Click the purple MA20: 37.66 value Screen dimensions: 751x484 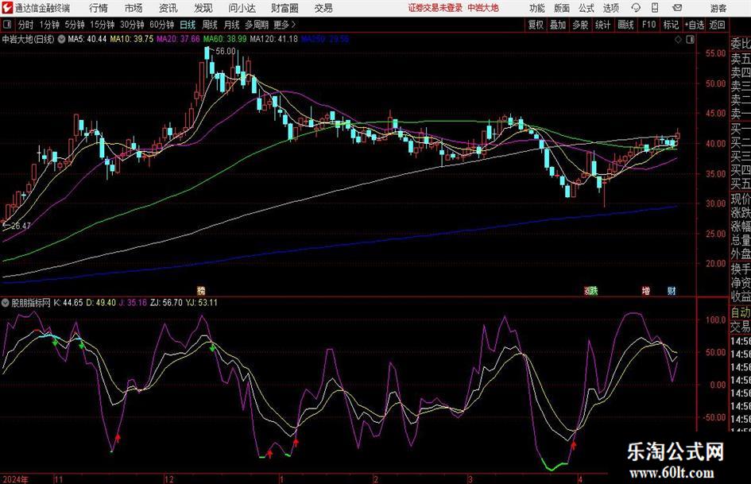click(x=178, y=39)
